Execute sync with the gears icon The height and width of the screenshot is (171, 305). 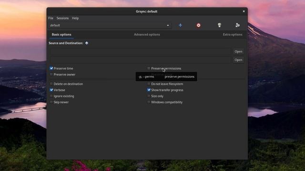pyautogui.click(x=237, y=25)
